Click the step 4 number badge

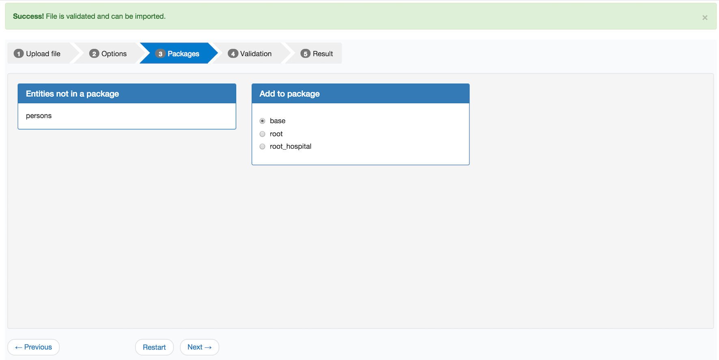[233, 54]
